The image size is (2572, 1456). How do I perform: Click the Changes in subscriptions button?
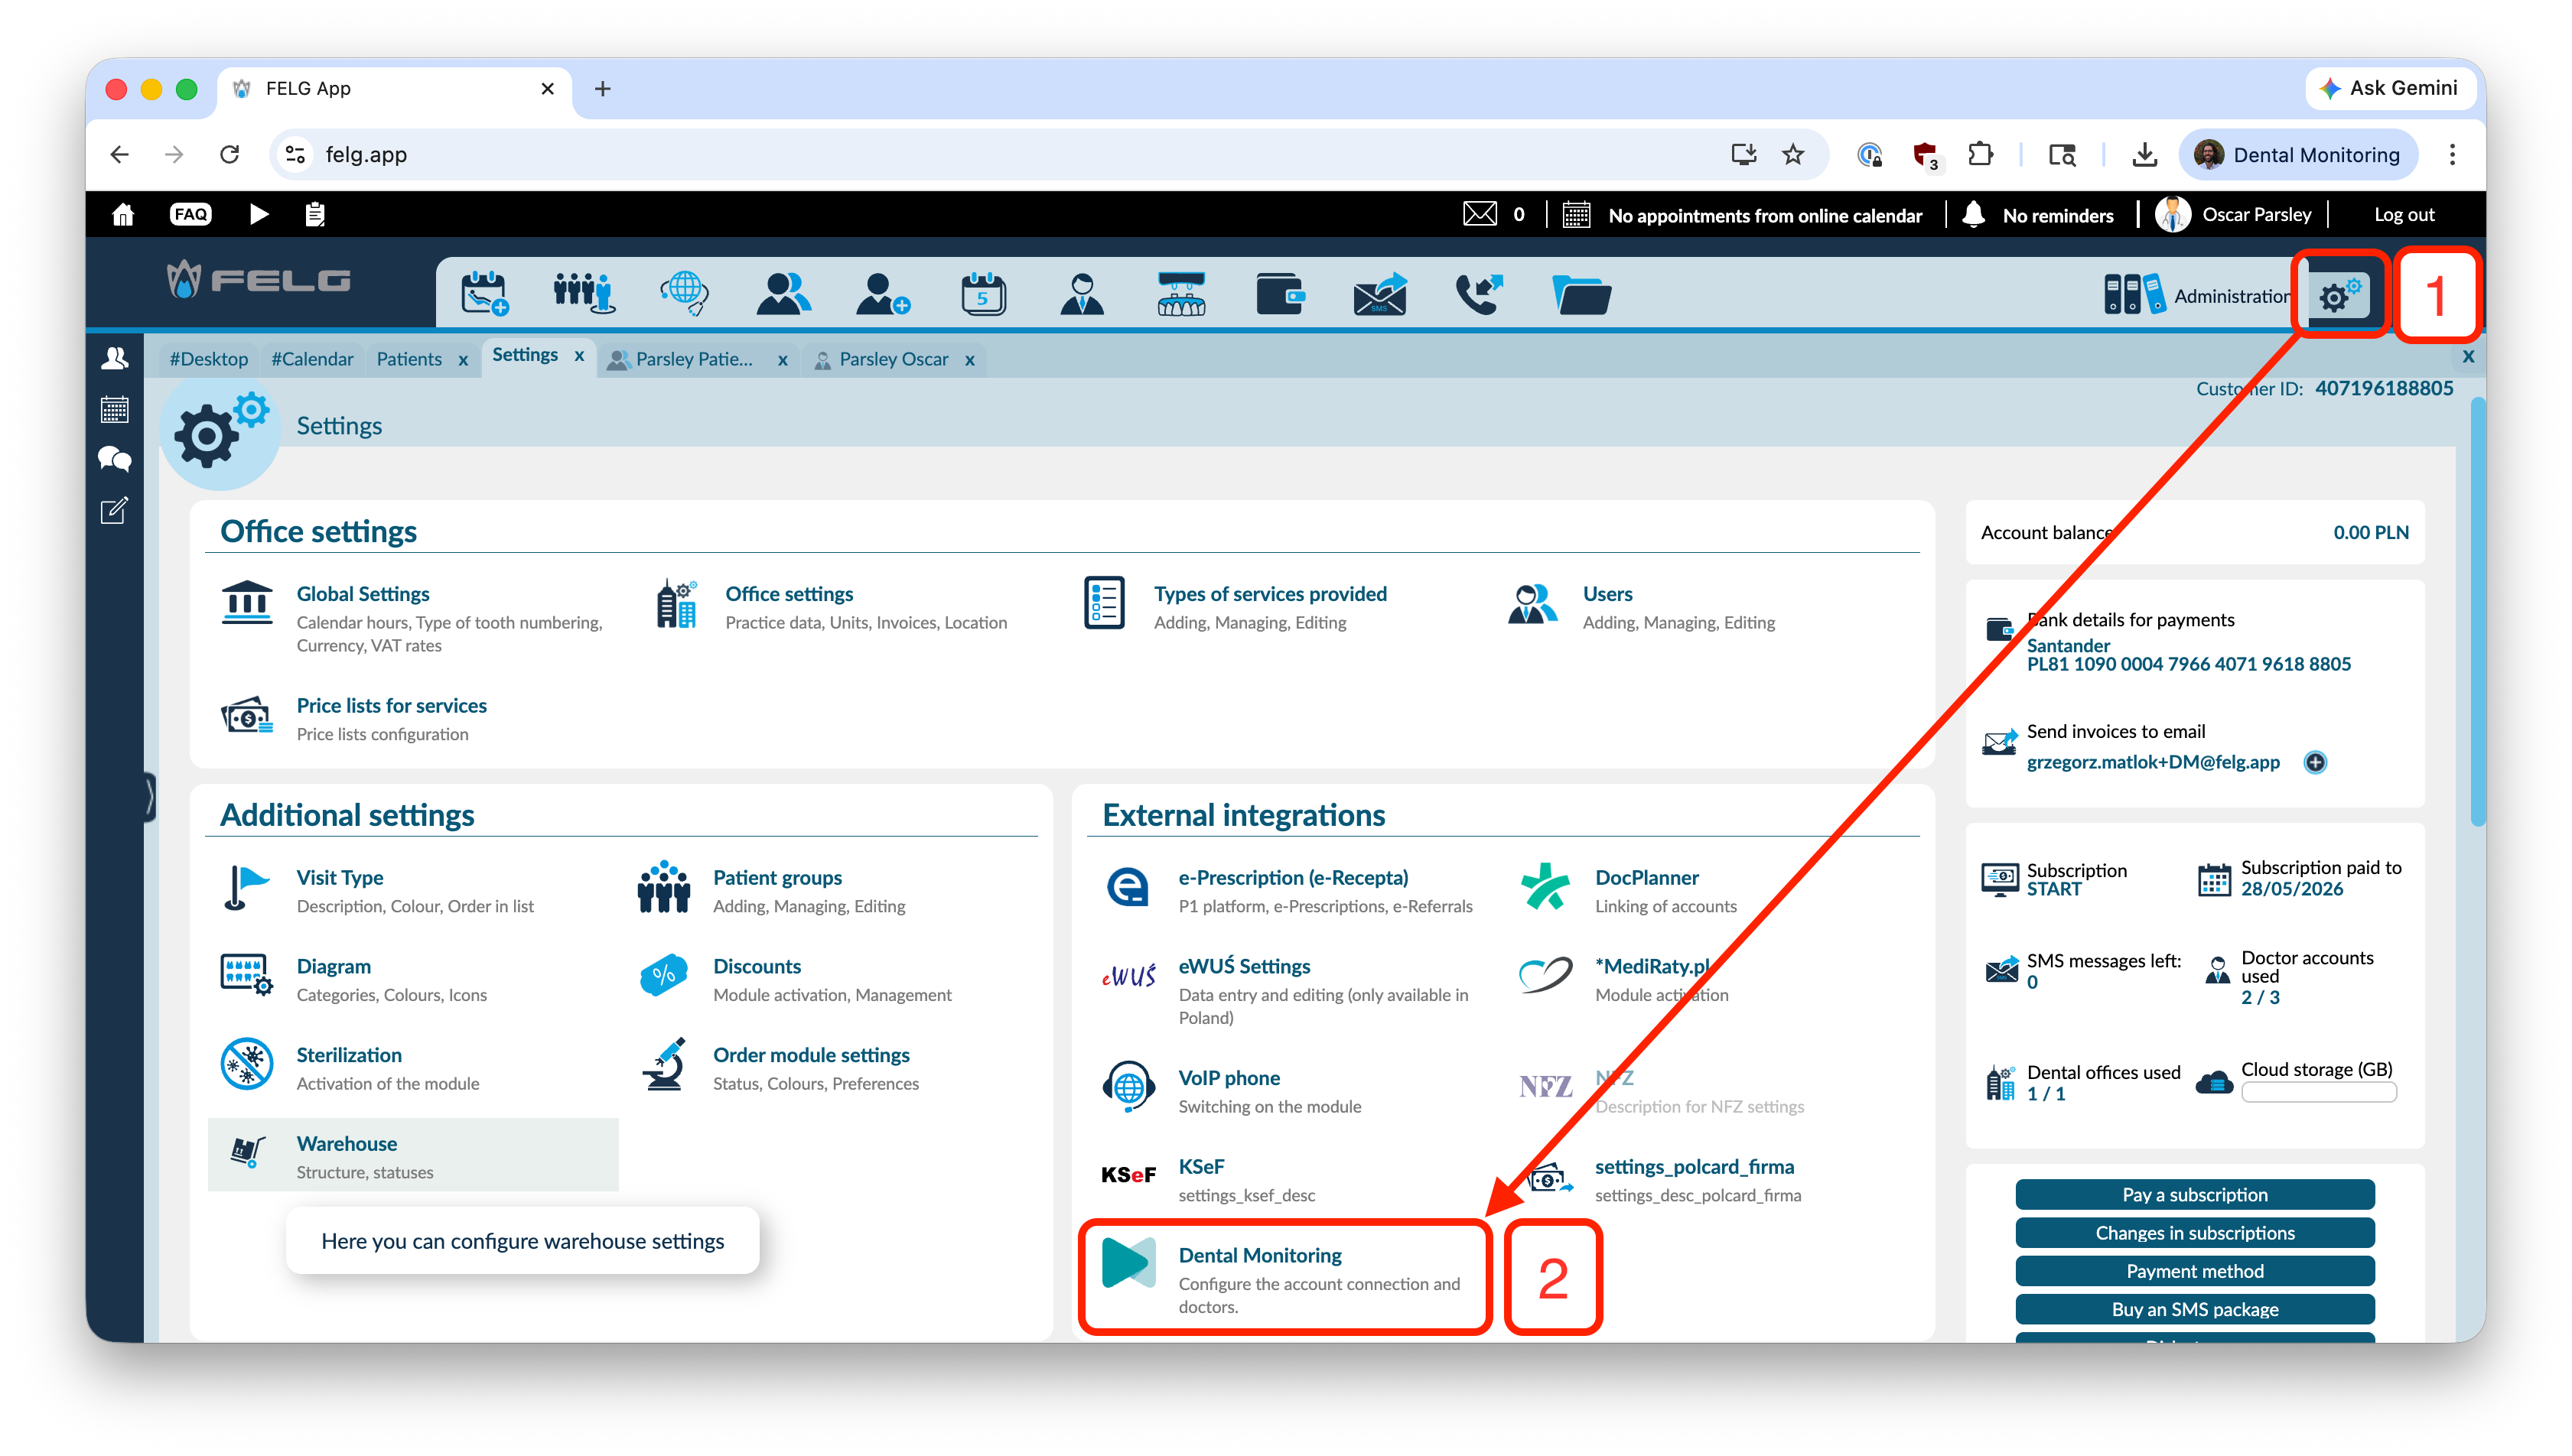pyautogui.click(x=2195, y=1233)
